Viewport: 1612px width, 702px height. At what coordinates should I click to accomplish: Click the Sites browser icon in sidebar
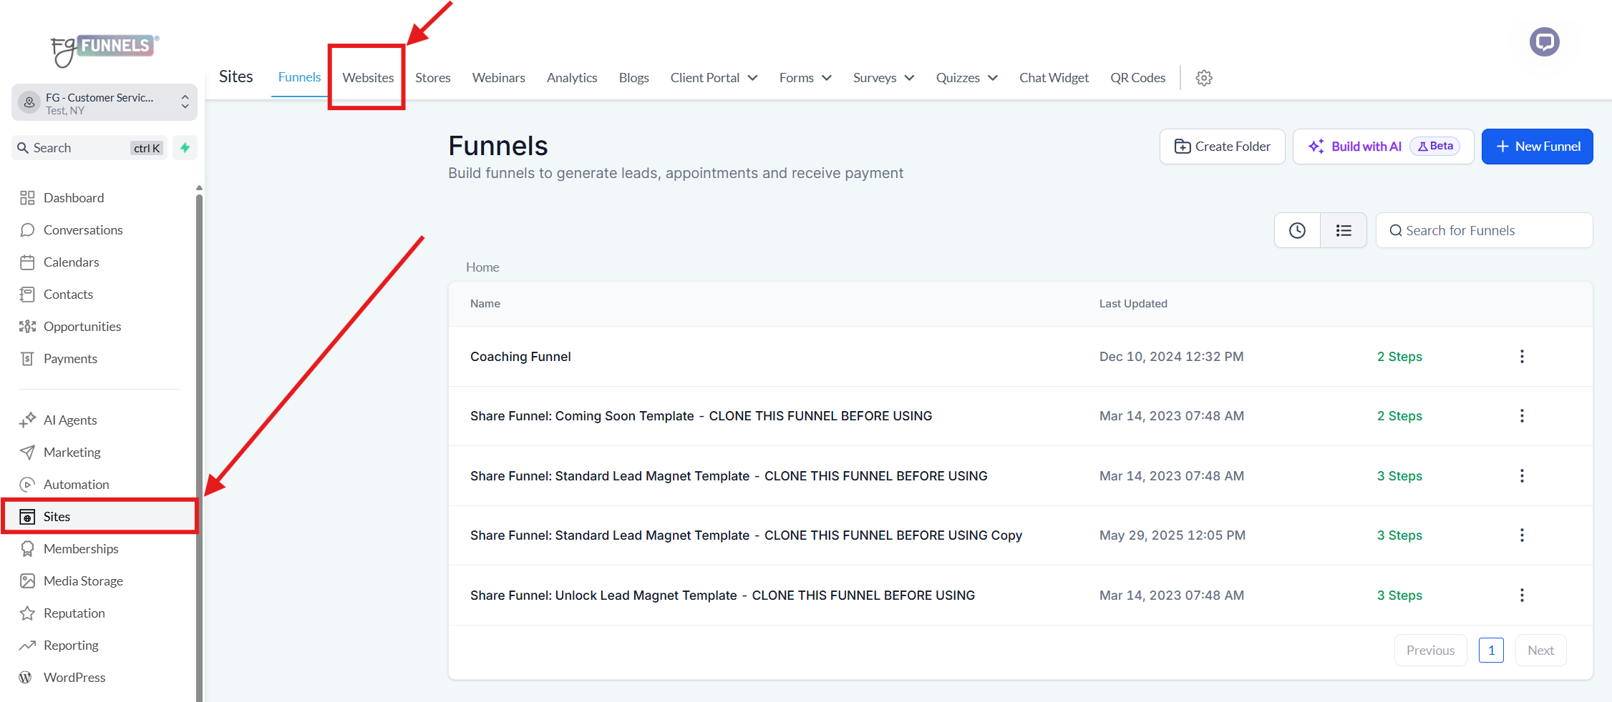(27, 517)
